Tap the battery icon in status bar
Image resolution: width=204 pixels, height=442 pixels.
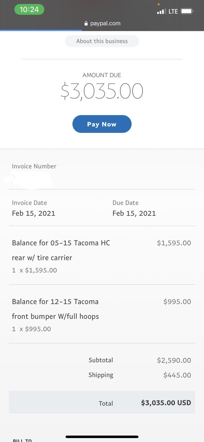187,11
